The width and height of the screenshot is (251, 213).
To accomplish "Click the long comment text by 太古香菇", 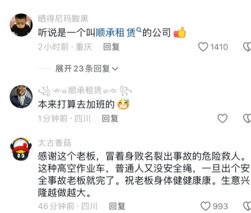I will coord(144,174).
